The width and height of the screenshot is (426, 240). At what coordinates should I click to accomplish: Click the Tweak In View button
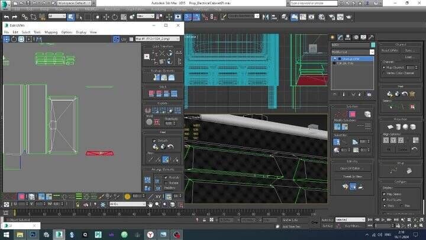tap(352, 177)
